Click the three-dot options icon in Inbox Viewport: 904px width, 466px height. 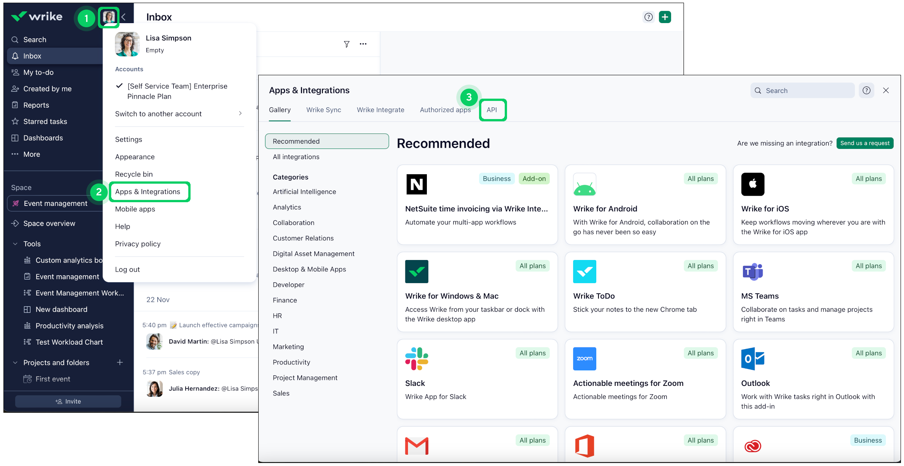[x=363, y=44]
